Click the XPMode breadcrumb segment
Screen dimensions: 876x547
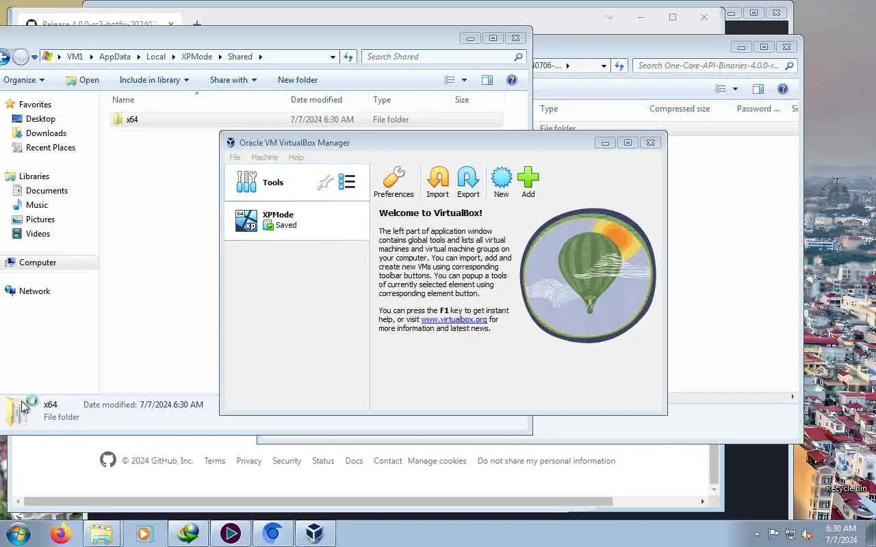[x=196, y=57]
